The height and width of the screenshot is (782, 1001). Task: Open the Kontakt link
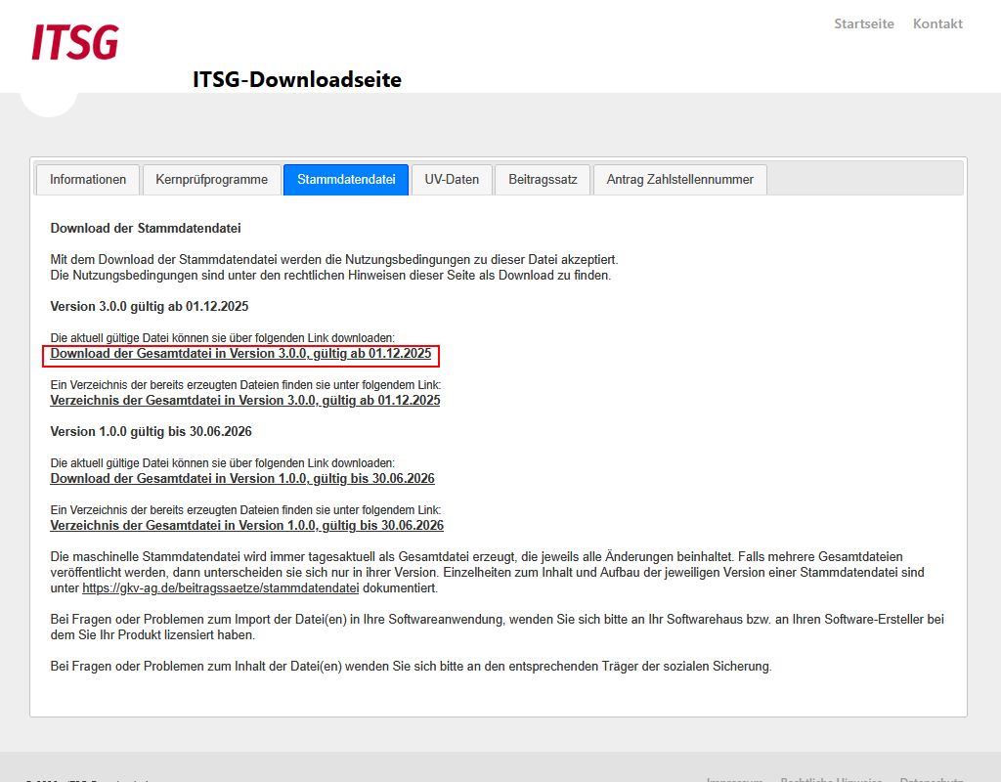coord(937,23)
